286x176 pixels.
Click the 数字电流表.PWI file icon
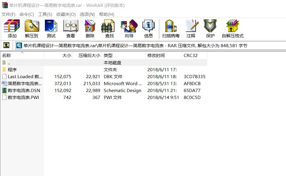click(4, 97)
